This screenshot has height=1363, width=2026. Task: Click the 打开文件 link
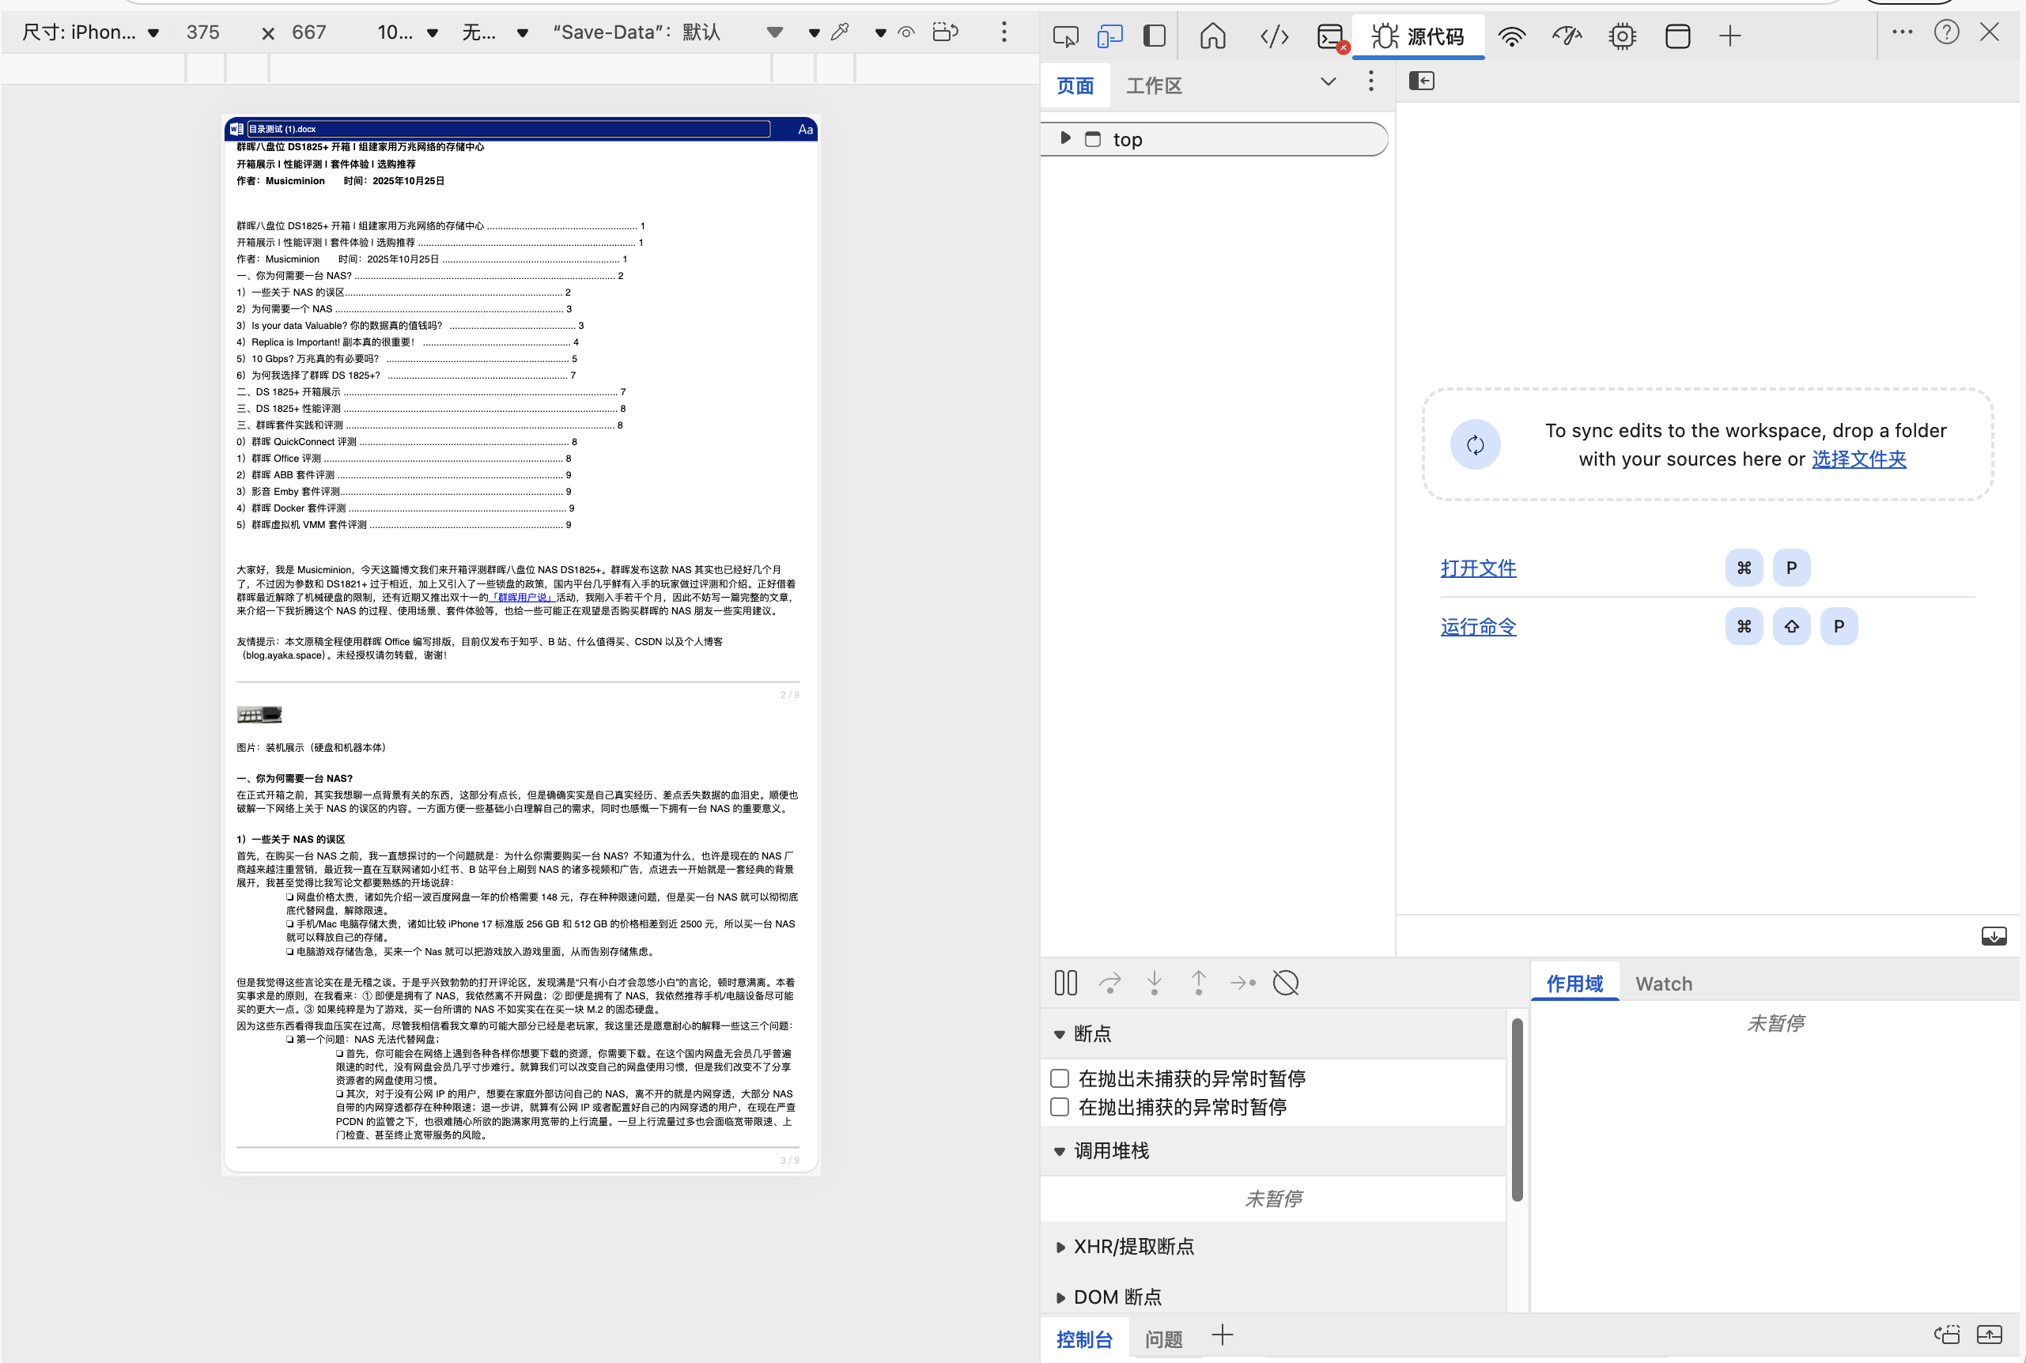pos(1477,568)
